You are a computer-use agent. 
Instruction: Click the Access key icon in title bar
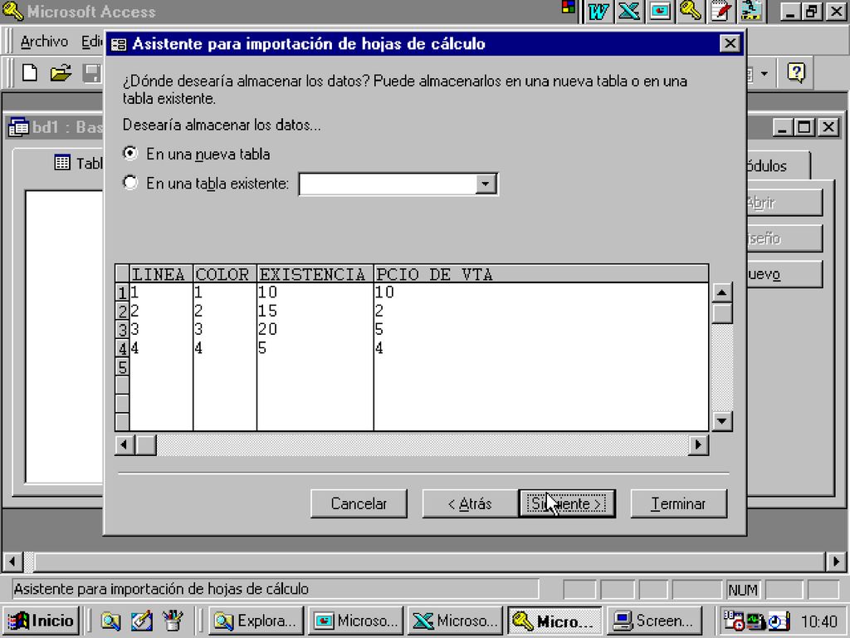point(12,12)
